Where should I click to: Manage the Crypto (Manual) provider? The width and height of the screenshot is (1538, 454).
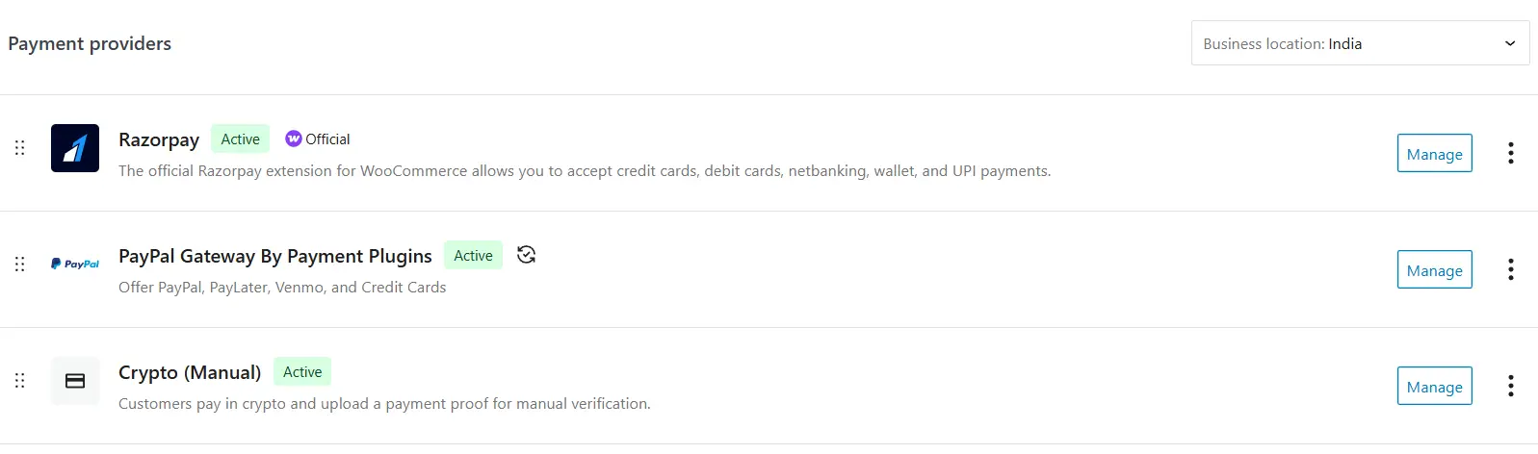click(x=1434, y=386)
